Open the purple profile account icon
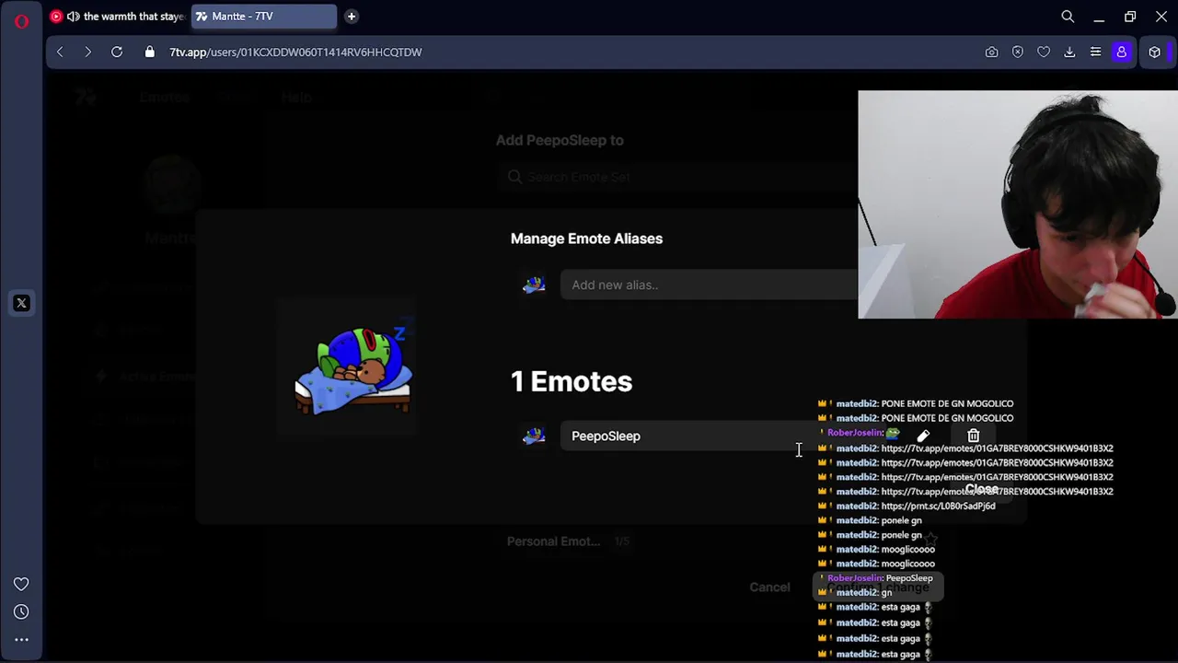The image size is (1178, 663). (1121, 52)
